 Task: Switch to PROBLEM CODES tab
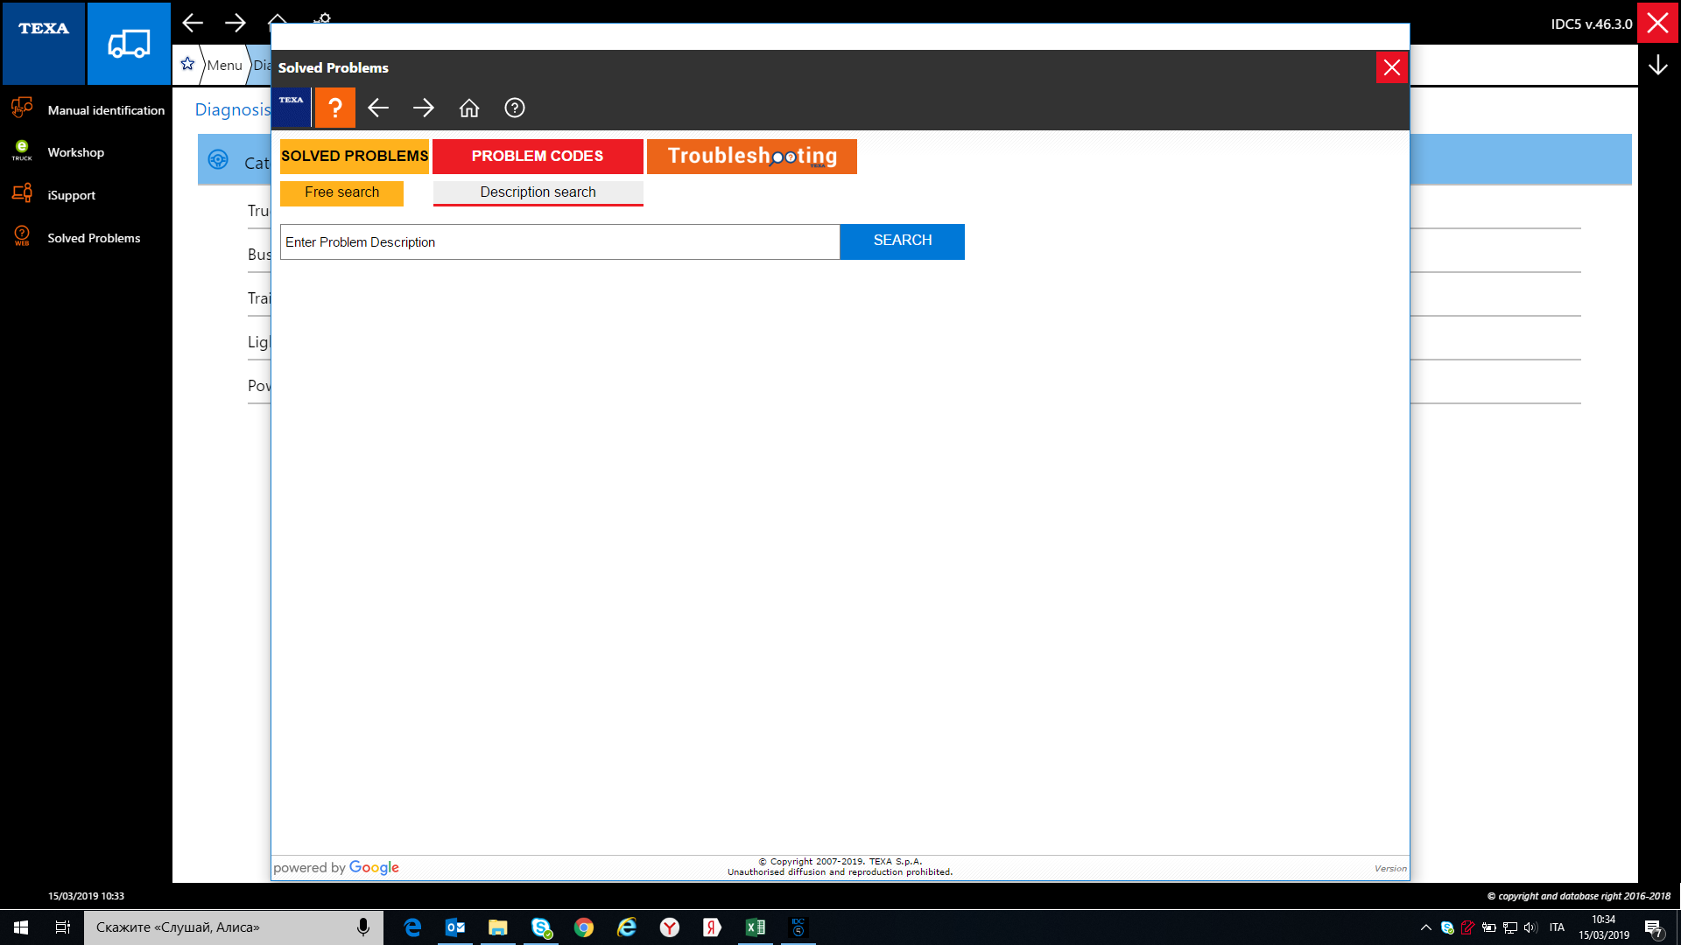point(537,156)
